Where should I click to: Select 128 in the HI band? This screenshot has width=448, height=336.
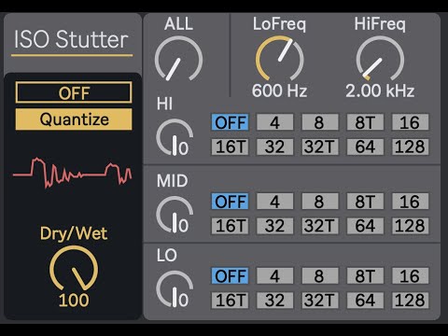pos(410,147)
